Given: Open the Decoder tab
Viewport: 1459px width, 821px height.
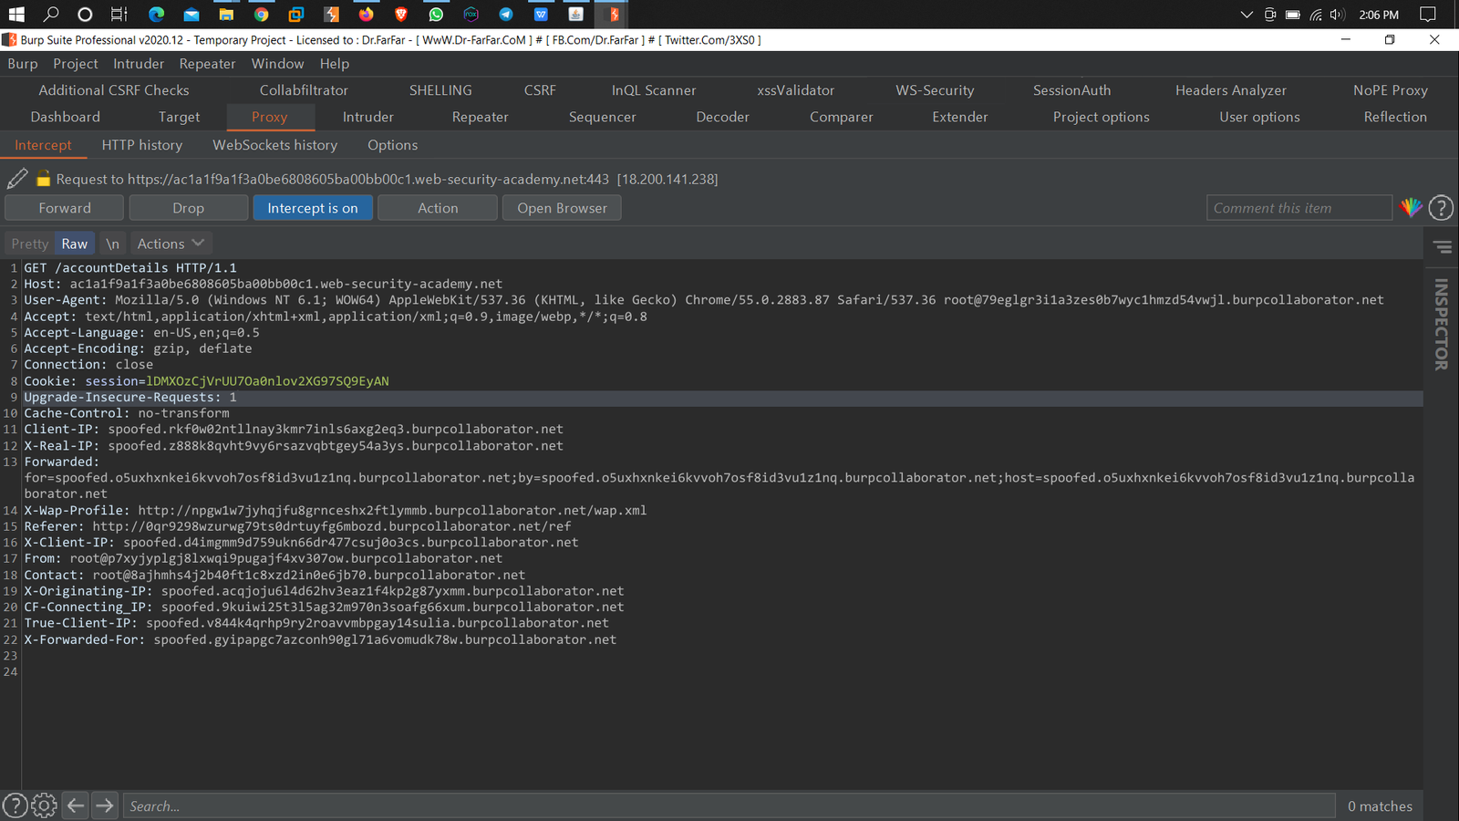Looking at the screenshot, I should (723, 117).
